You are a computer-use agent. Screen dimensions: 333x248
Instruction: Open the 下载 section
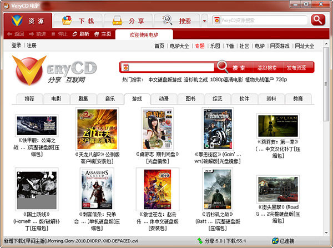point(78,21)
